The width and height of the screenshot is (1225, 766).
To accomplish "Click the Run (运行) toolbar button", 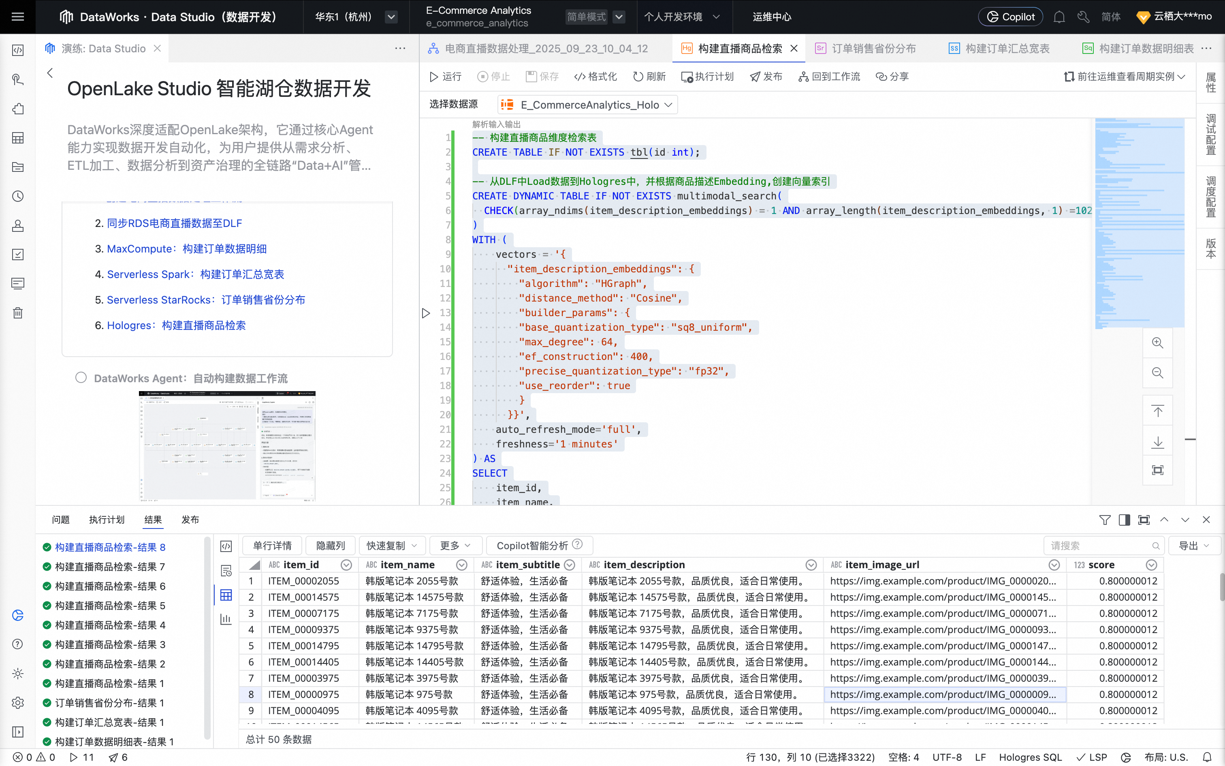I will [x=445, y=77].
